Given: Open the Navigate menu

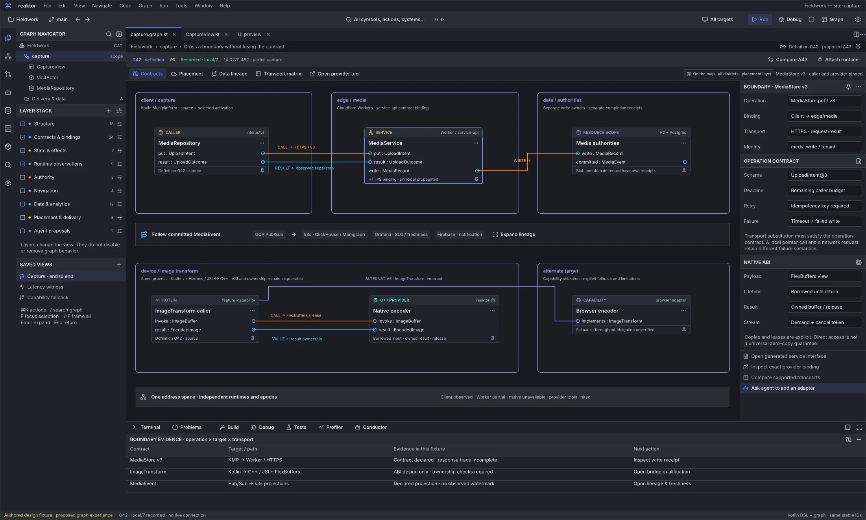Looking at the screenshot, I should click(102, 6).
